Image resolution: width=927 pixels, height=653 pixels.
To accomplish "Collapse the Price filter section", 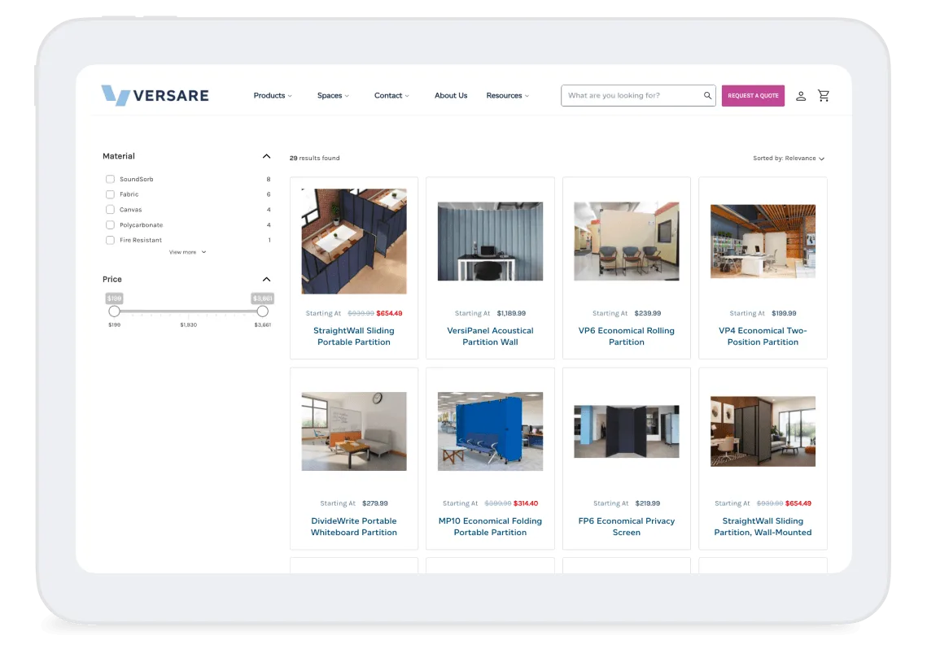I will 267,279.
